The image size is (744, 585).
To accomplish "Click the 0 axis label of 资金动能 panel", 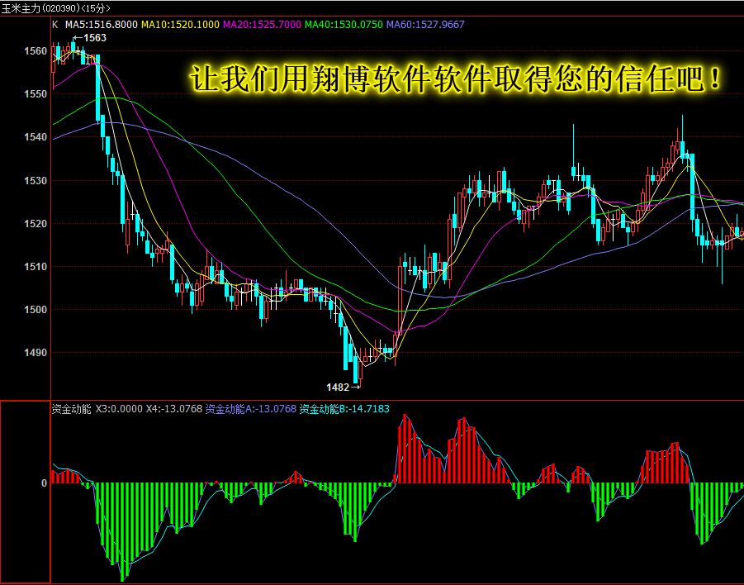I will pyautogui.click(x=44, y=483).
